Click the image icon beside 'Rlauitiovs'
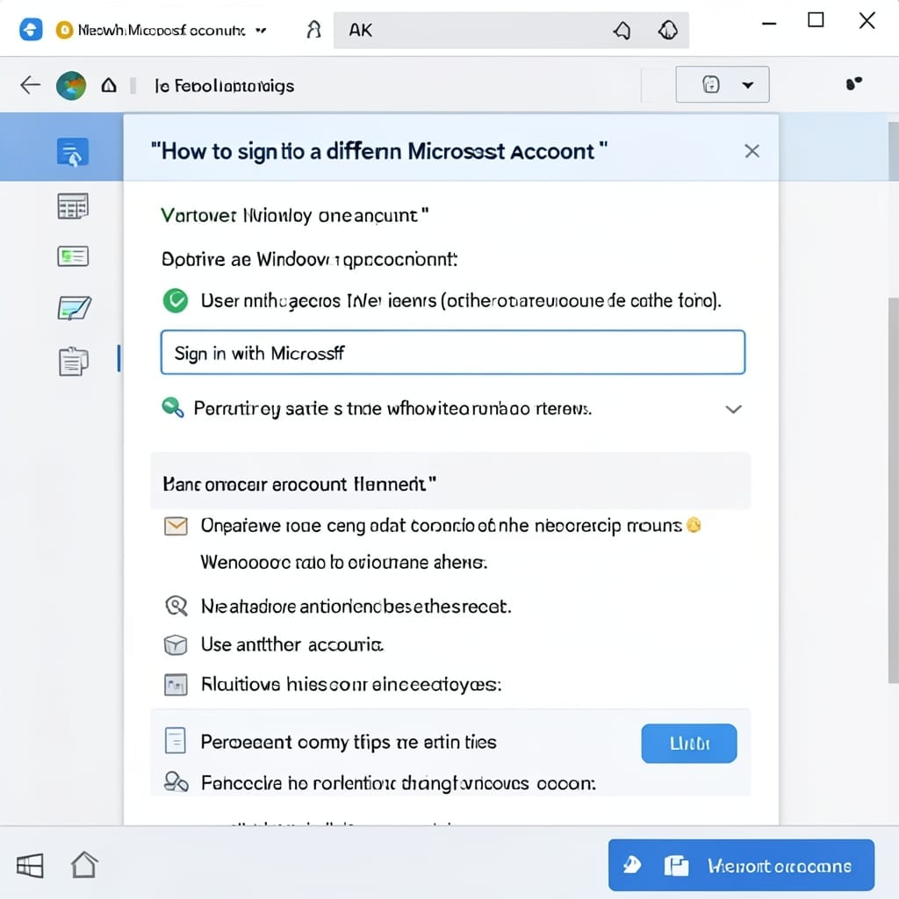This screenshot has width=899, height=899. coord(176,685)
